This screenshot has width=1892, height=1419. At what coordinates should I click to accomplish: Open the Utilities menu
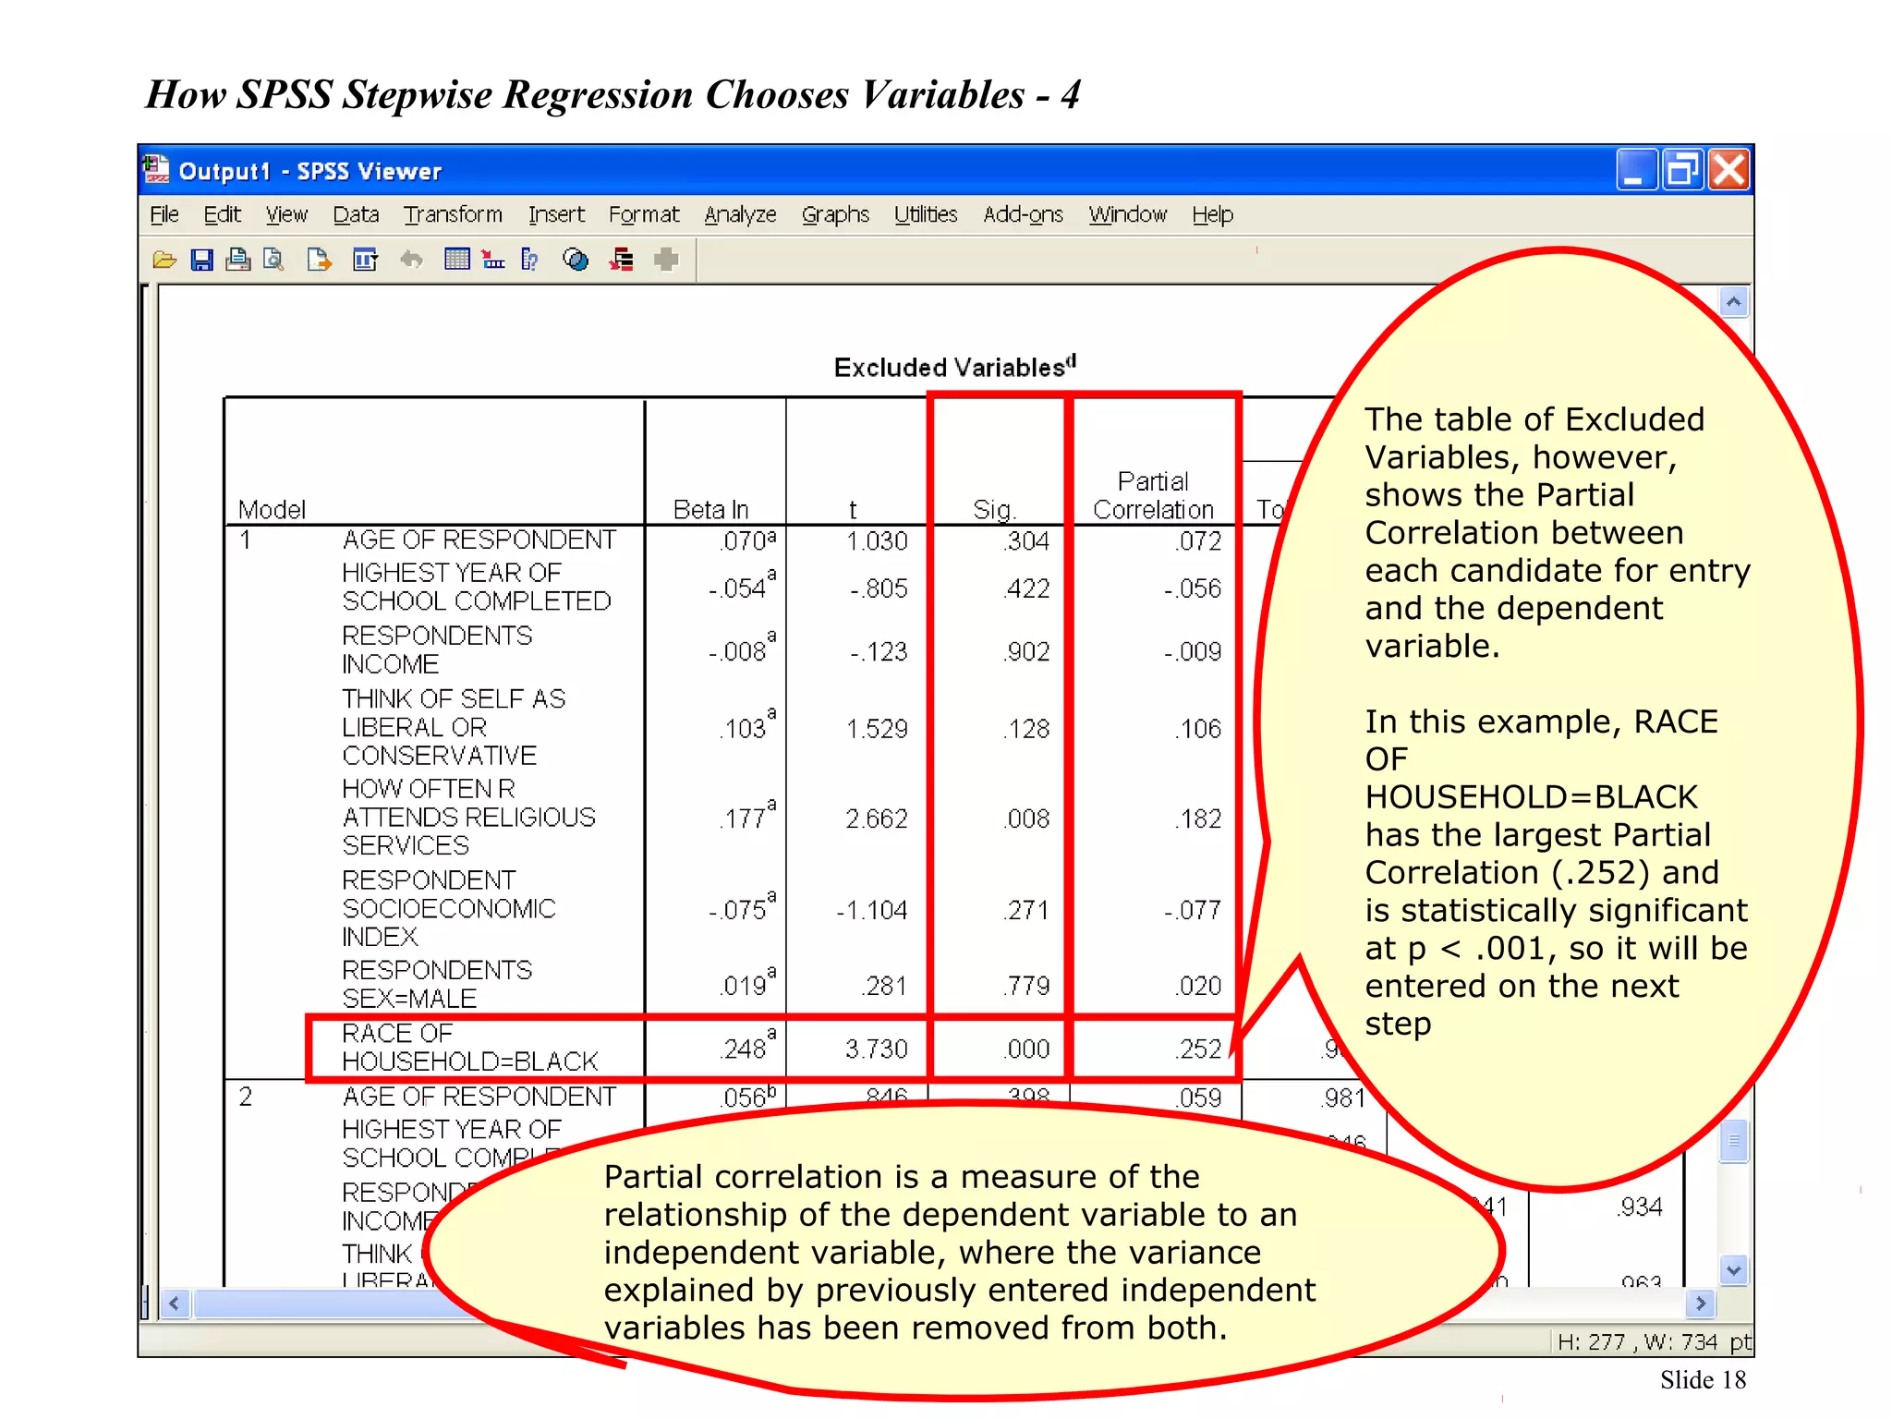[926, 214]
